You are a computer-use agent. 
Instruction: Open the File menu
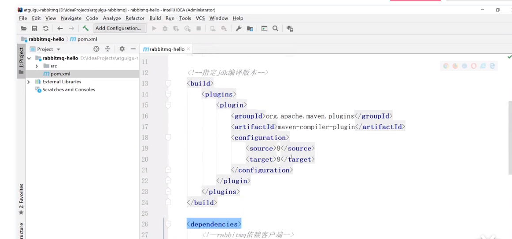click(x=23, y=18)
